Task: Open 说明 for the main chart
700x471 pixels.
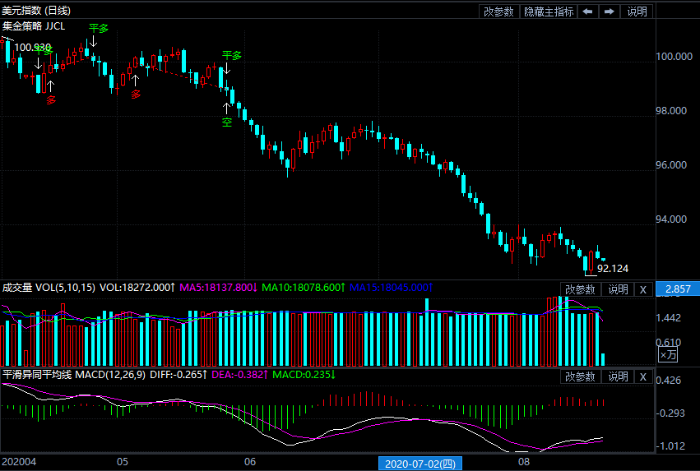Action: click(x=637, y=12)
